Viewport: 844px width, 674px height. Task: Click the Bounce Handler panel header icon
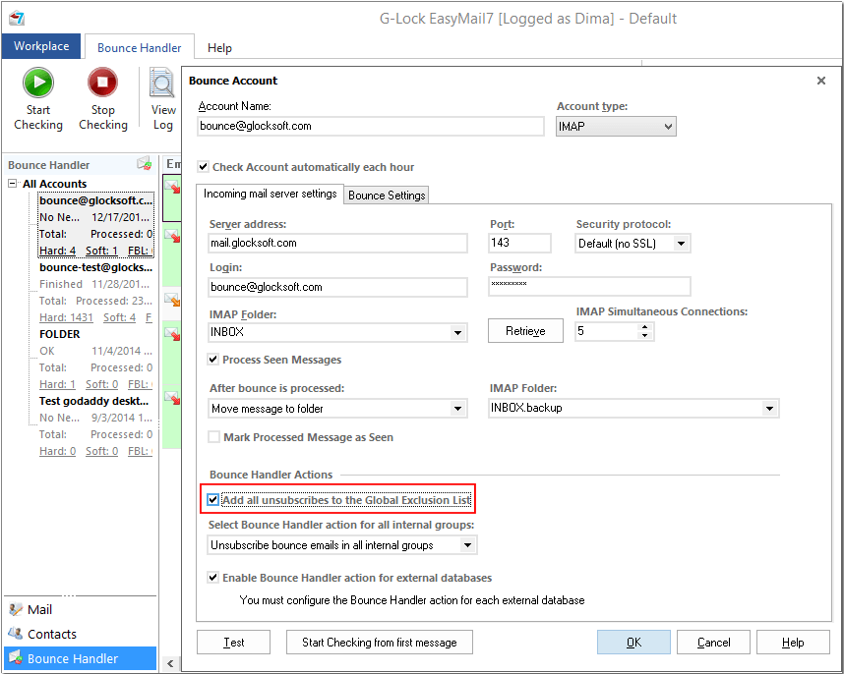145,164
